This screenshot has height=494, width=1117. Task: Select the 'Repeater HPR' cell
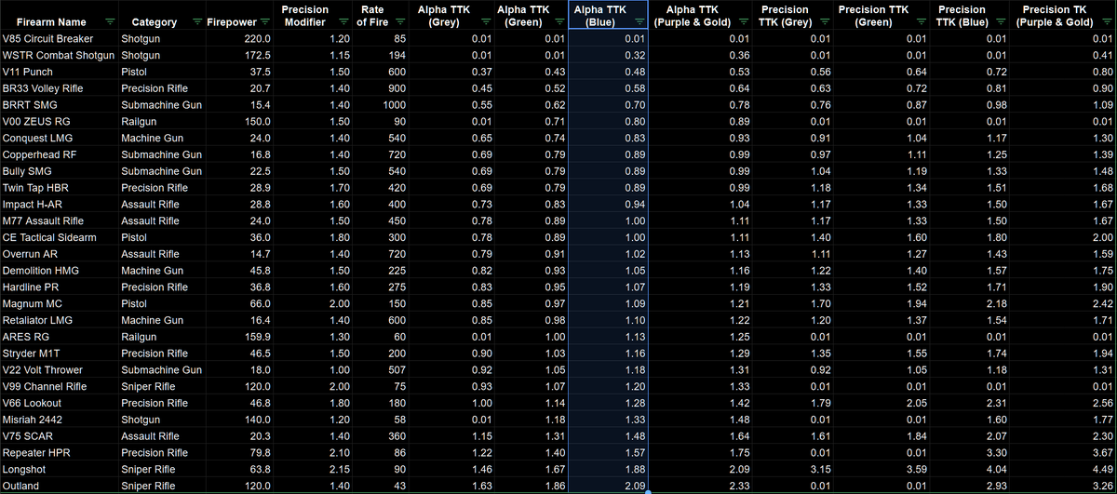coord(59,452)
